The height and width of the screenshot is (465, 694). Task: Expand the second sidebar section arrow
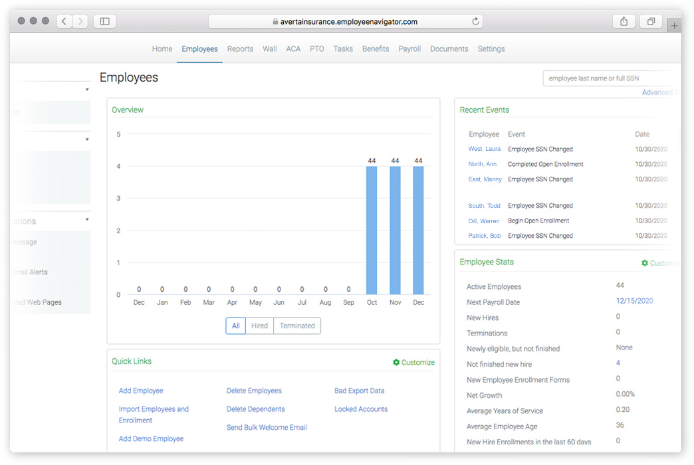87,139
